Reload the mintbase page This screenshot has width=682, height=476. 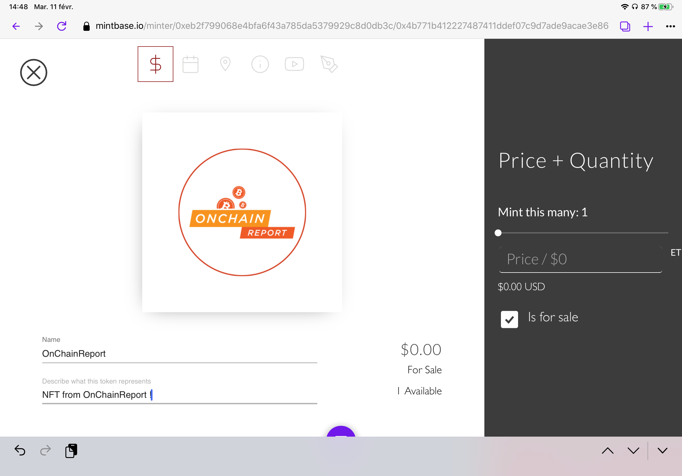[x=61, y=27]
